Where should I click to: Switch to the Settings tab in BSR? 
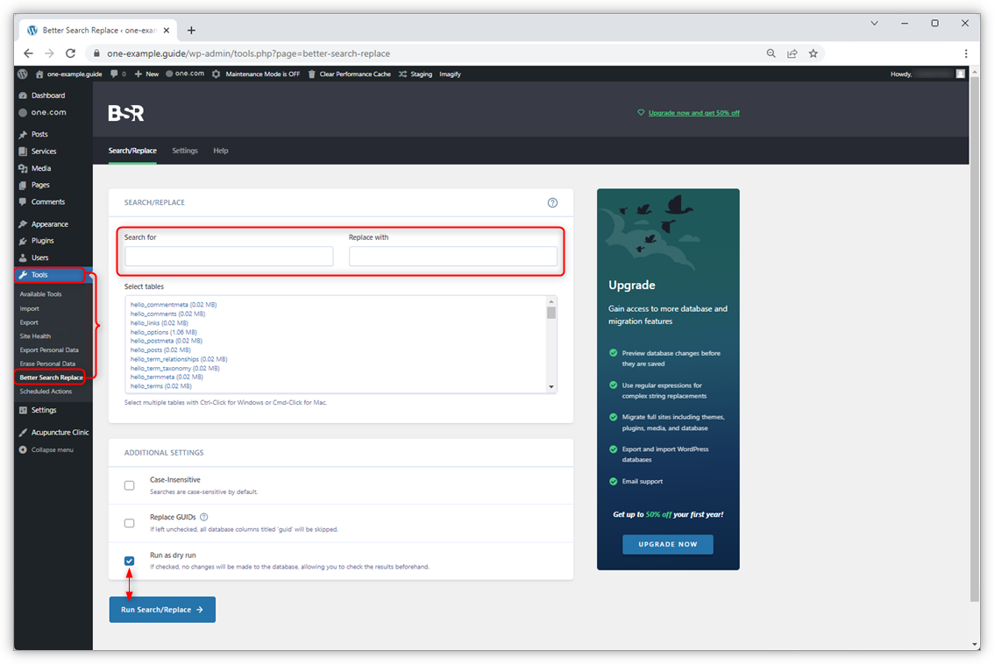(185, 151)
